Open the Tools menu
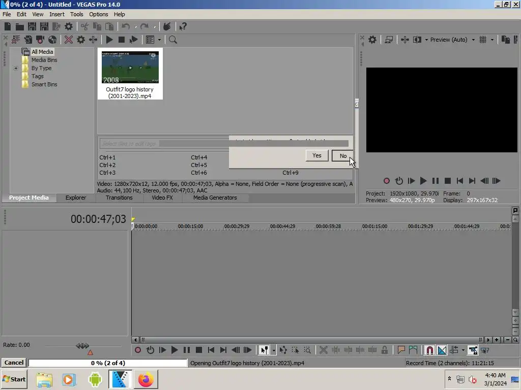Image resolution: width=521 pixels, height=390 pixels. [76, 14]
